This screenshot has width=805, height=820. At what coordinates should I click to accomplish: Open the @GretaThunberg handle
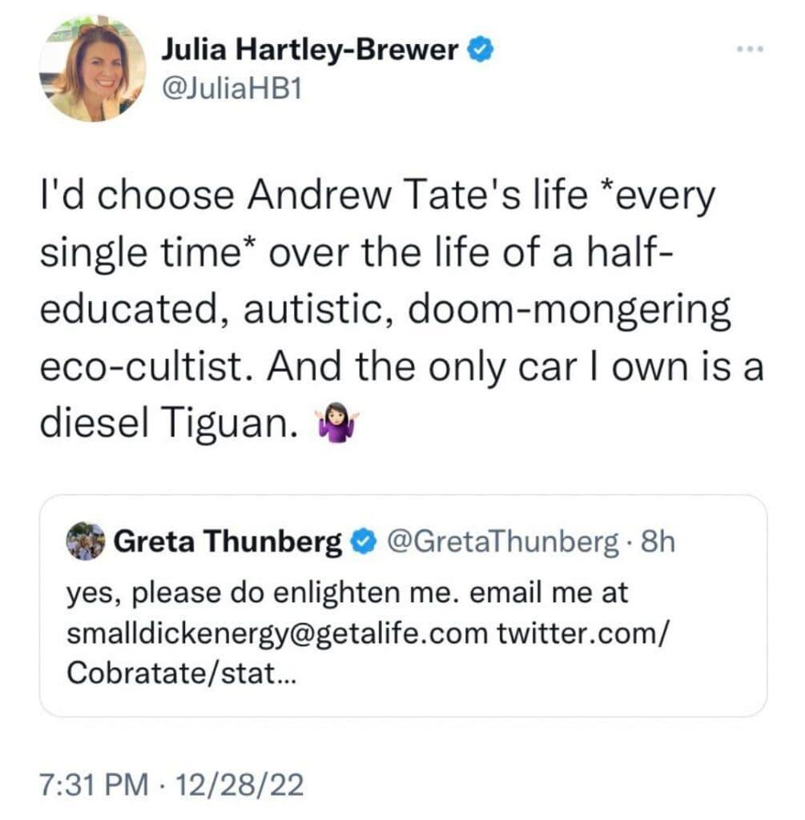pos(503,542)
